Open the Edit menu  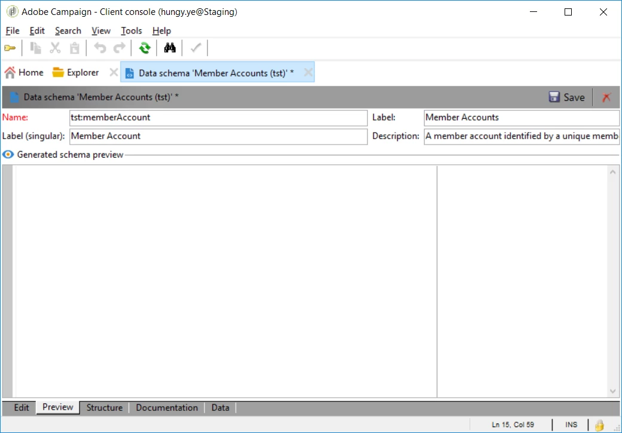(x=37, y=31)
